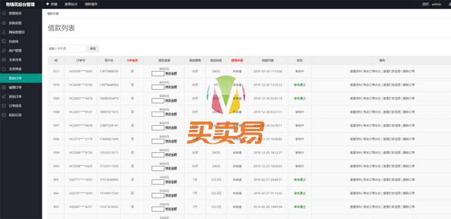Click 删除订单 link in row 1007
451x219 pixels.
409,126
